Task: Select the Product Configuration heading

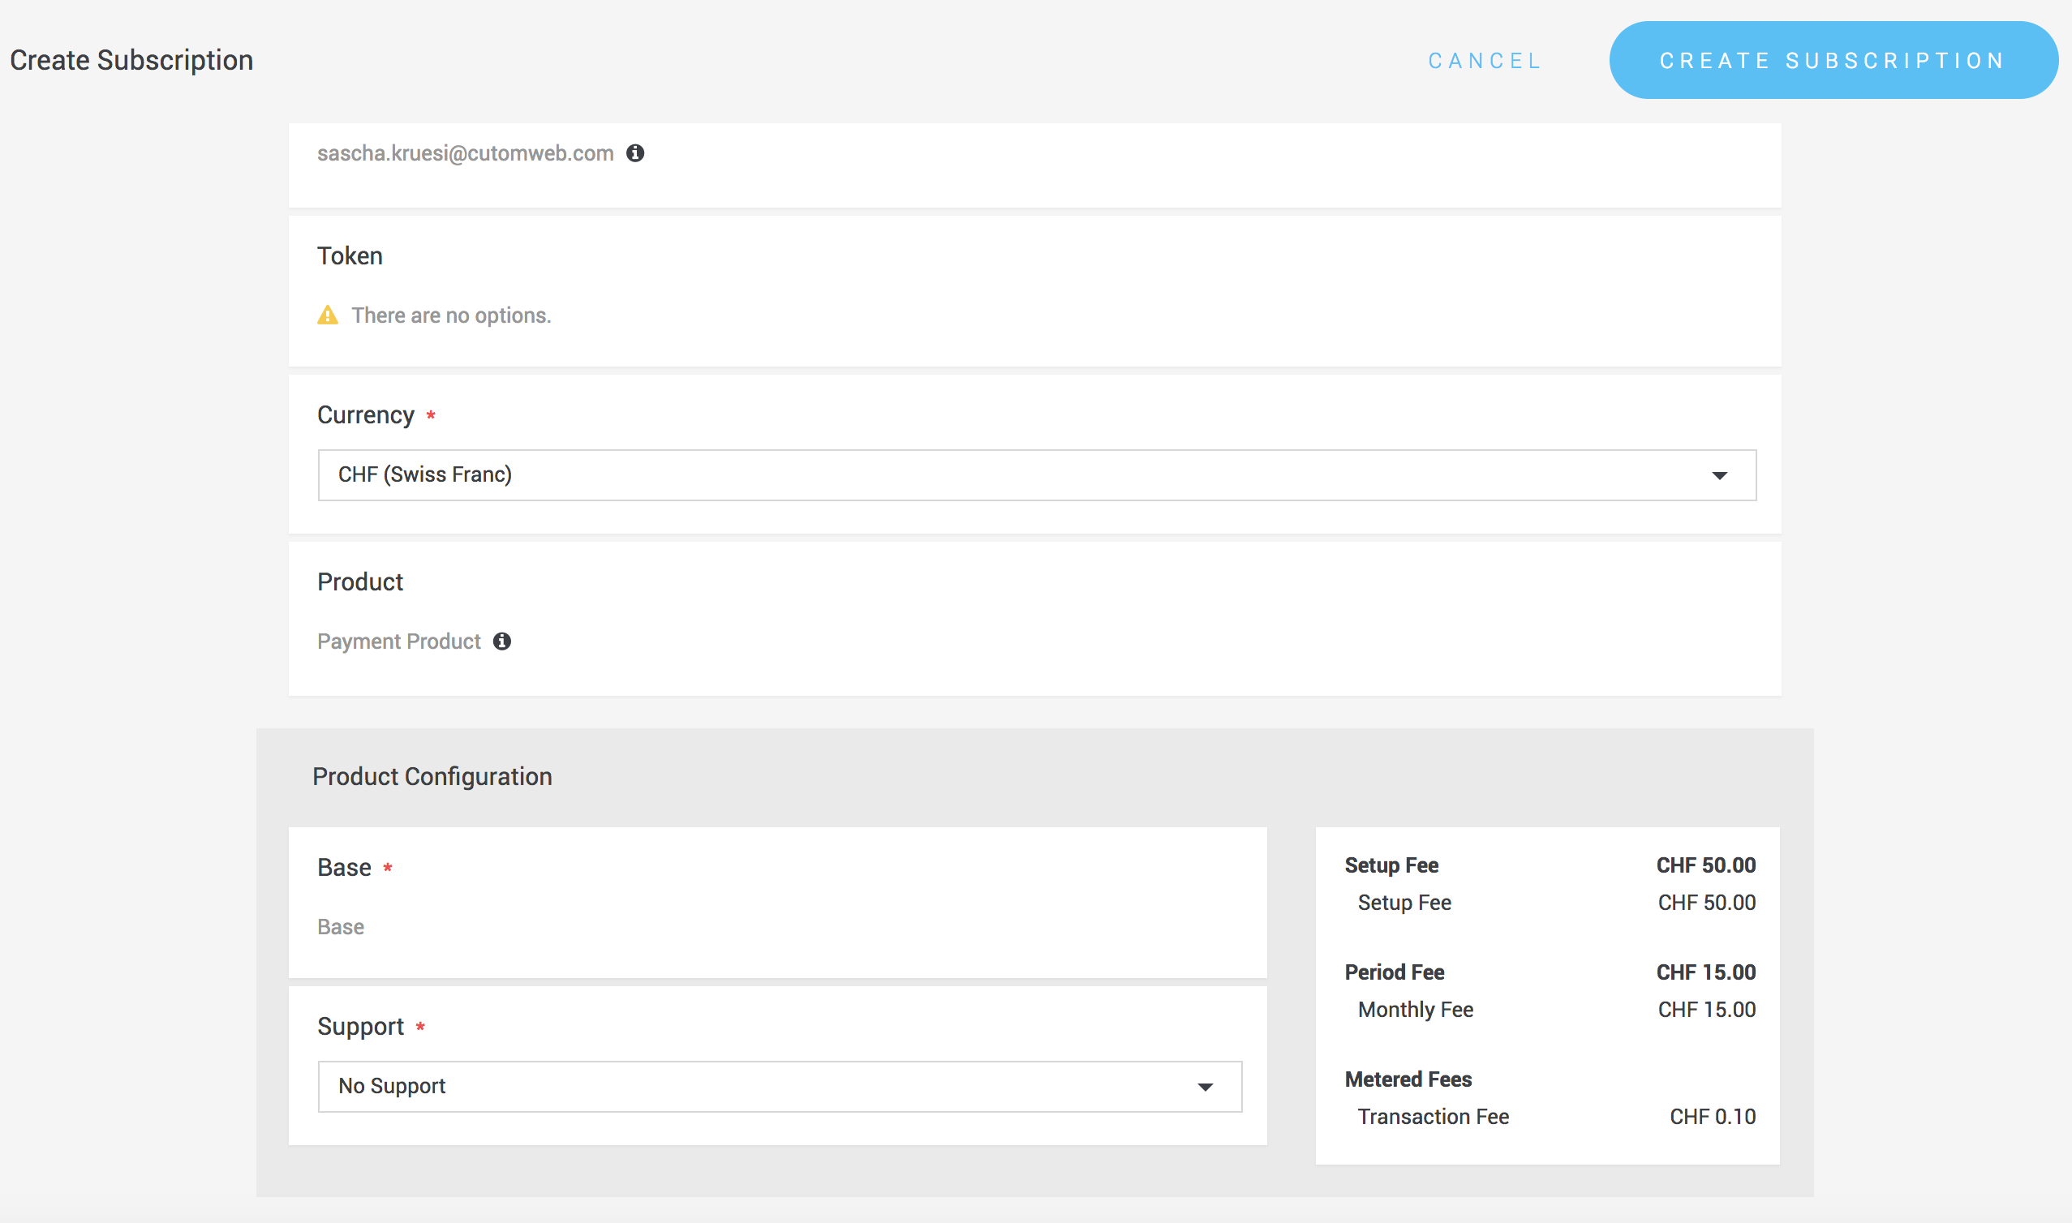Action: (432, 776)
